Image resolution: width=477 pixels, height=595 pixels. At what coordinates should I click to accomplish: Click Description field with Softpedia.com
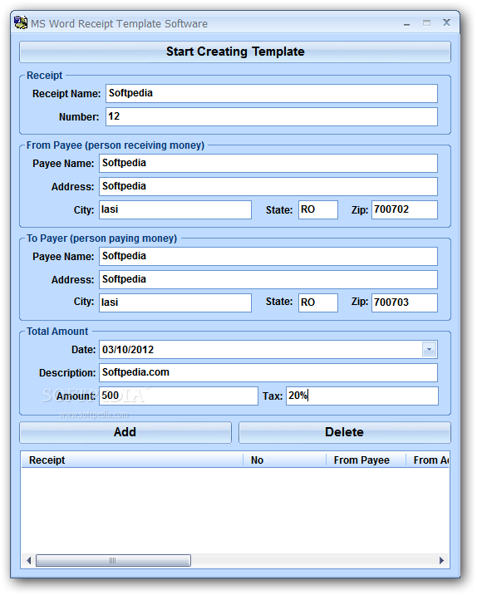click(x=268, y=372)
